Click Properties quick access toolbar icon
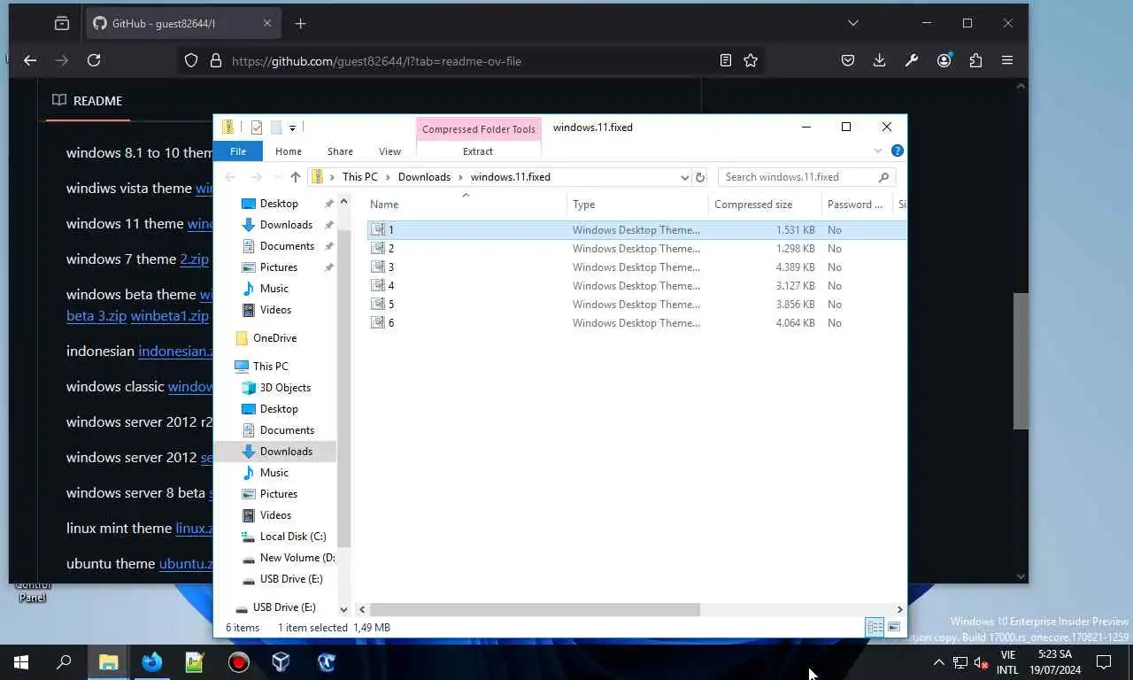1133x680 pixels. tap(257, 127)
